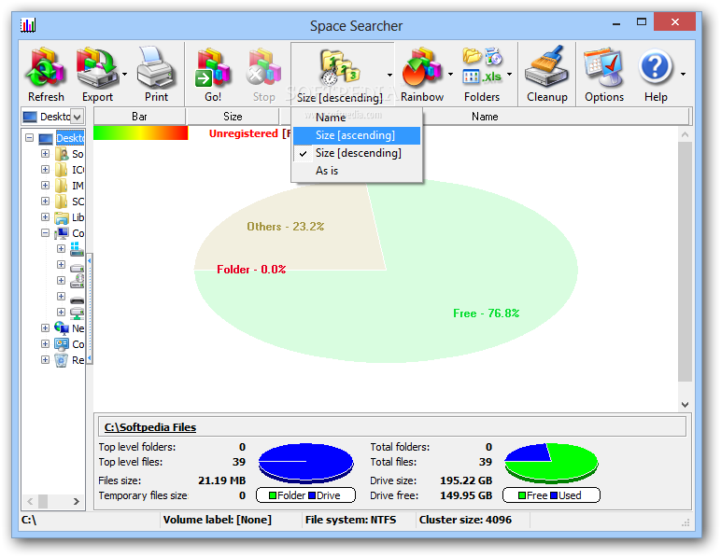Click the Space Searcher title bar app icon
721x557 pixels.
click(x=28, y=25)
